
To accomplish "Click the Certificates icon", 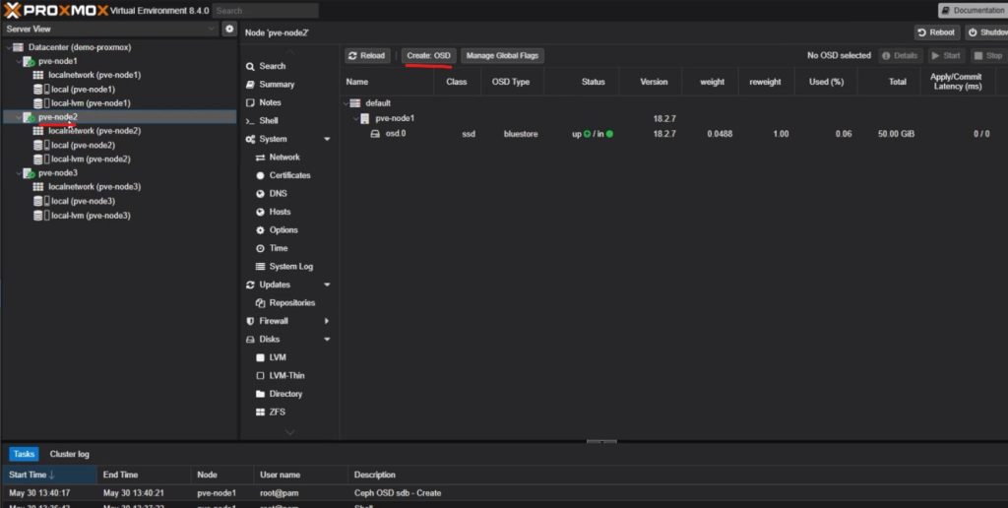I will coord(260,175).
